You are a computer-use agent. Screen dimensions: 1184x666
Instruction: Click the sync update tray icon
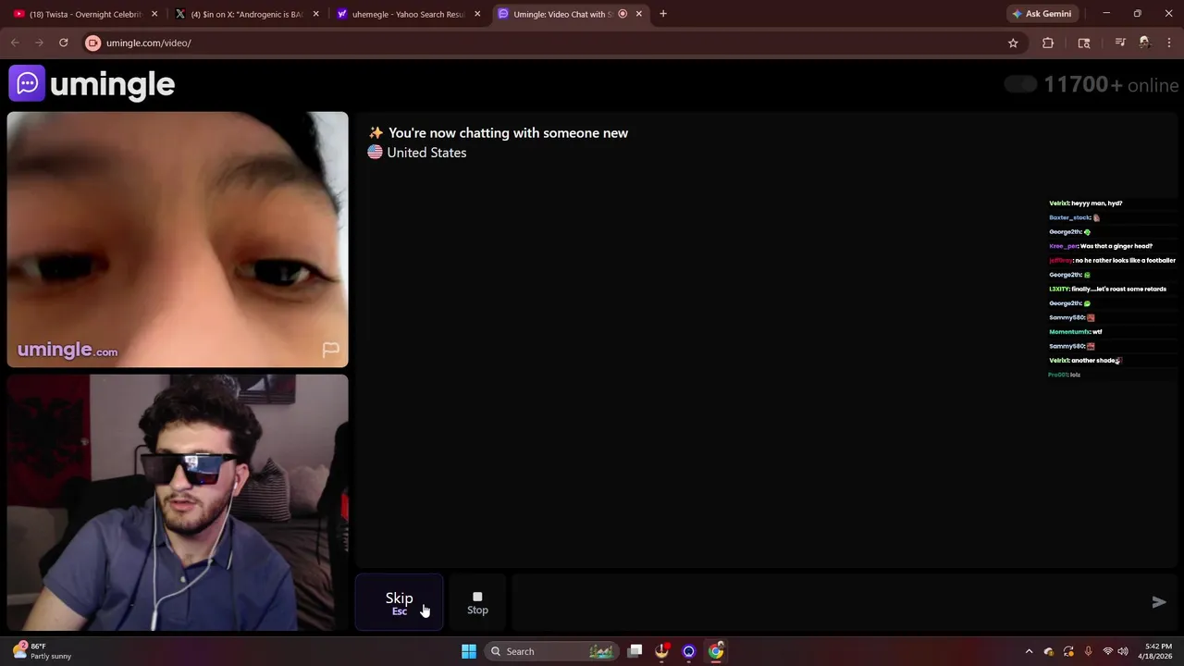(x=1068, y=651)
